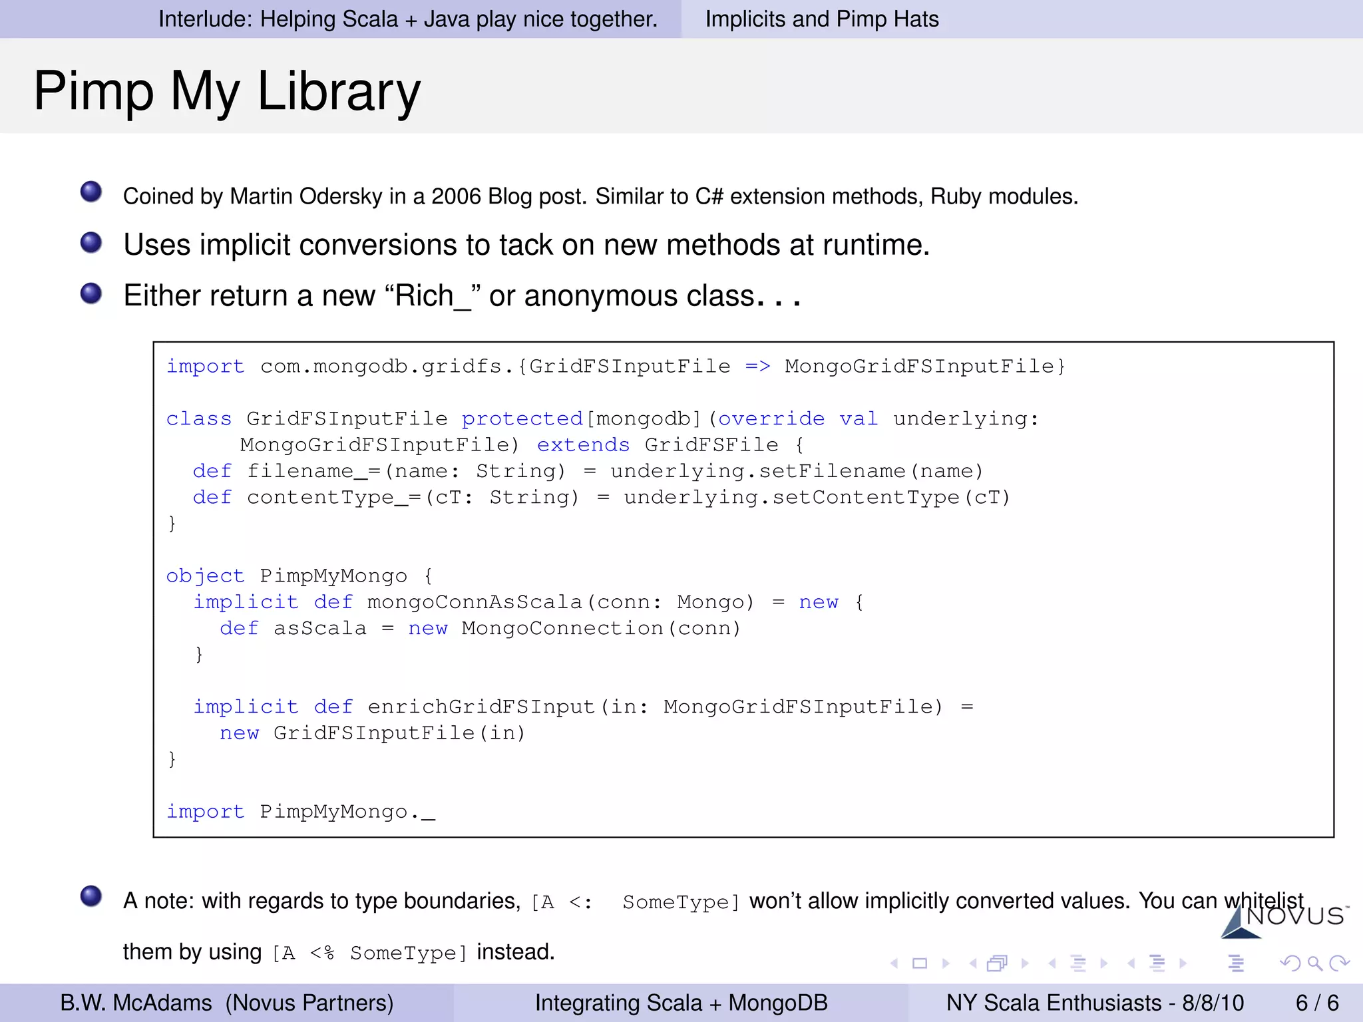Viewport: 1363px width, 1022px height.
Task: Click the 'implicit def enrichGridFSInput' code line
Action: (584, 707)
